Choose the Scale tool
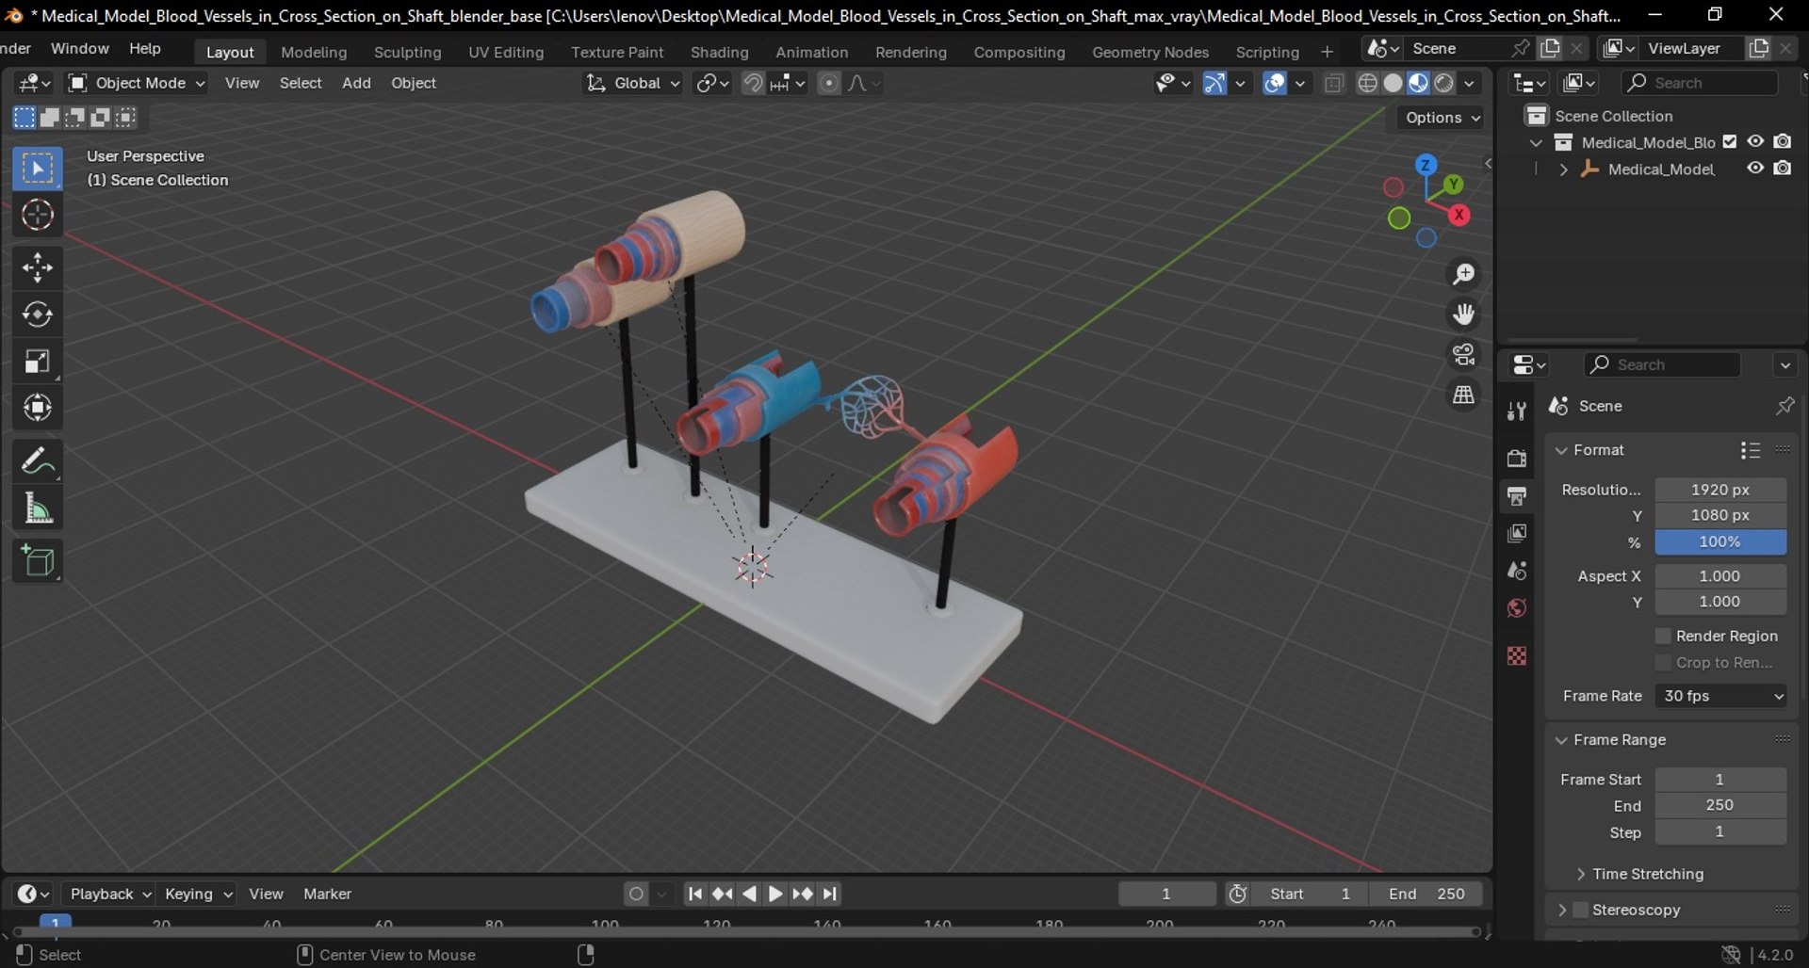1809x968 pixels. tap(38, 362)
